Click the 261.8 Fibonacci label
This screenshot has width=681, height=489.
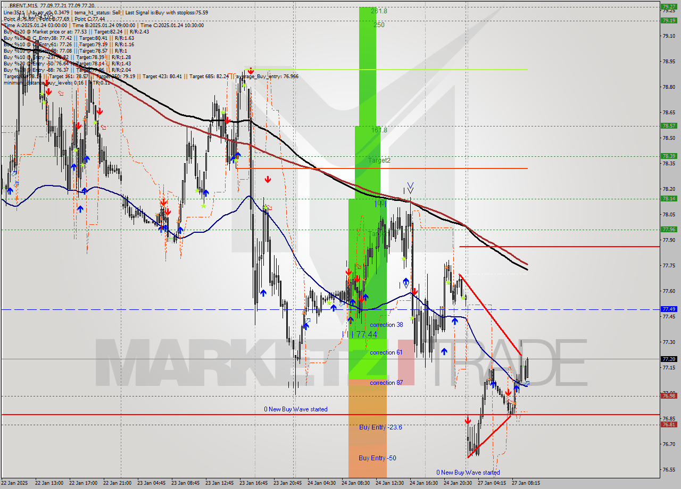point(379,11)
